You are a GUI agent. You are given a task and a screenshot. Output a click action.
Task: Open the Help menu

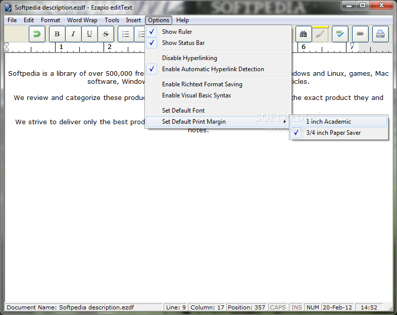click(x=182, y=20)
